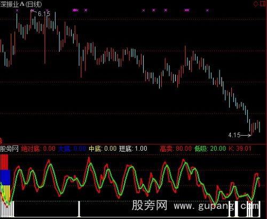Select the green 低吸: 20.00 indicator value
The height and width of the screenshot is (219, 267).
[x=210, y=148]
